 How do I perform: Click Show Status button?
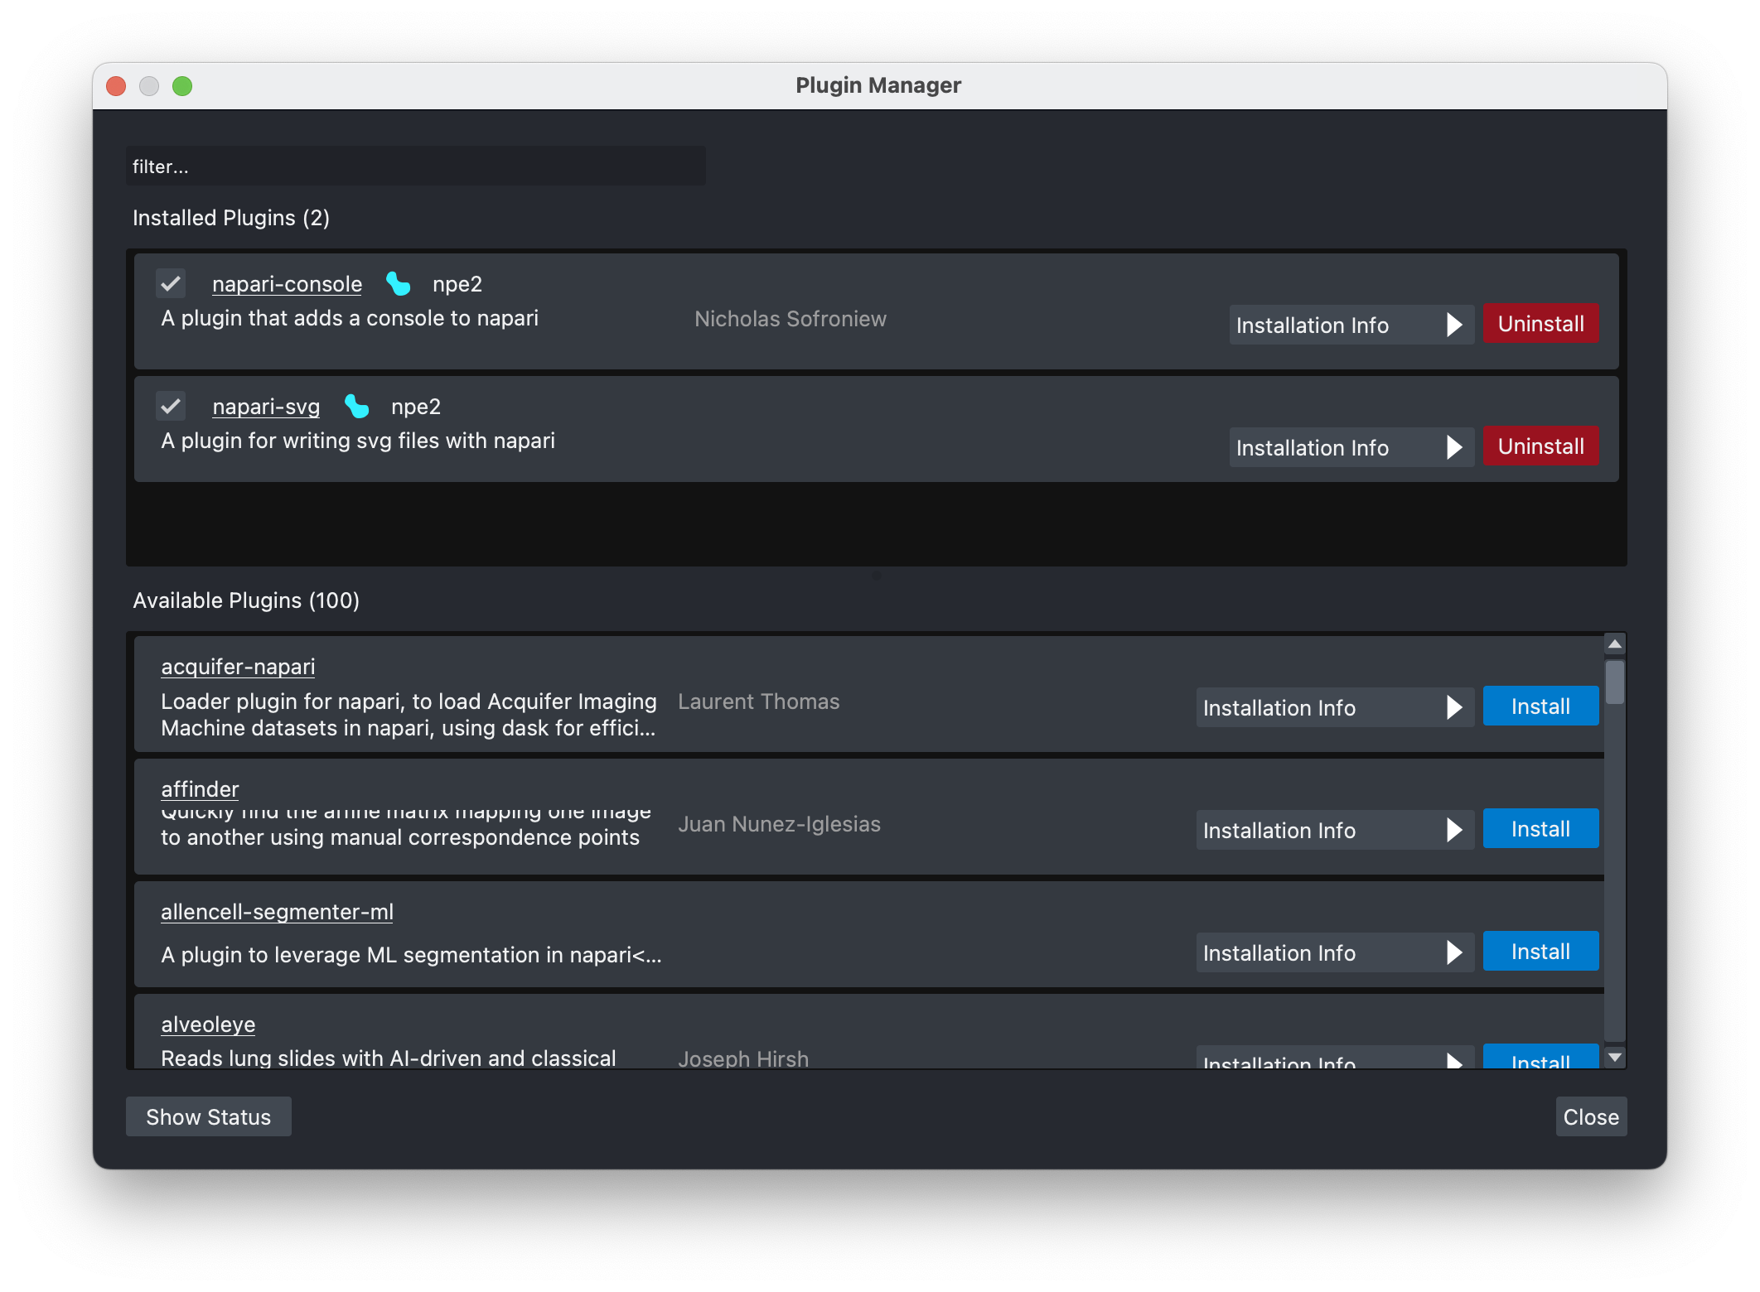coord(208,1116)
